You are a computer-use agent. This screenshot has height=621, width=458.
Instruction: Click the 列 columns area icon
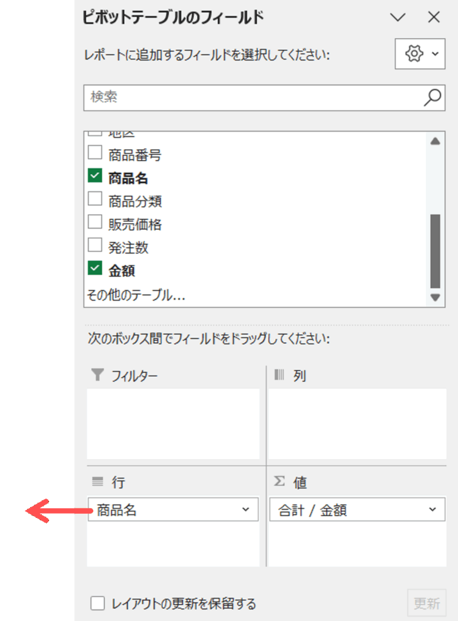[x=279, y=375]
